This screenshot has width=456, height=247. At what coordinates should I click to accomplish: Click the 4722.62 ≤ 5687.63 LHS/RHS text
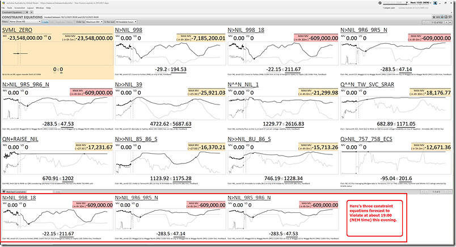pos(170,124)
